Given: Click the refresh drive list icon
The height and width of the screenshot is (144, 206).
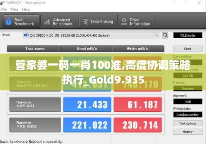Looking at the screenshot, I should click(165, 35).
